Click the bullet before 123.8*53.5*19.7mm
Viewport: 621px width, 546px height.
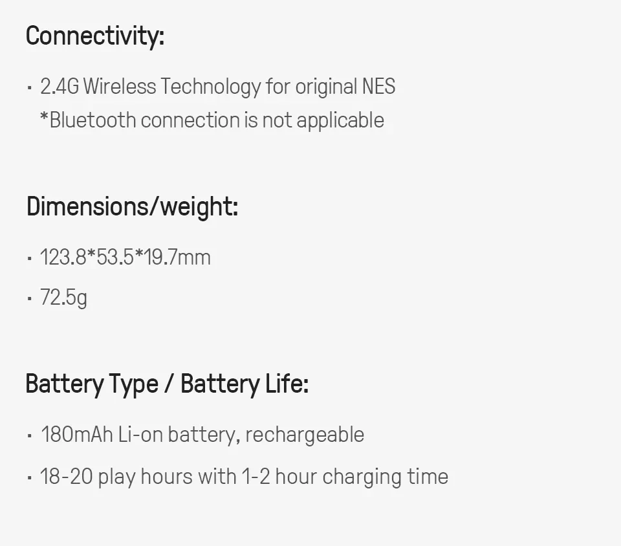pyautogui.click(x=30, y=258)
